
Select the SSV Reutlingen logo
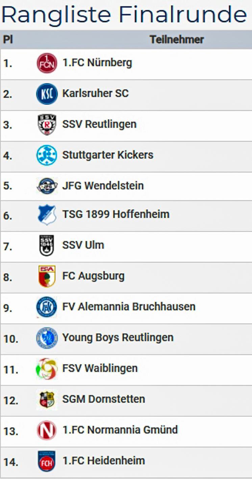coord(47,124)
